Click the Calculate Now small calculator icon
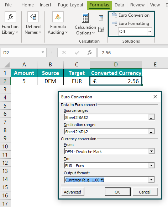The width and height of the screenshot is (168, 207). [101, 18]
